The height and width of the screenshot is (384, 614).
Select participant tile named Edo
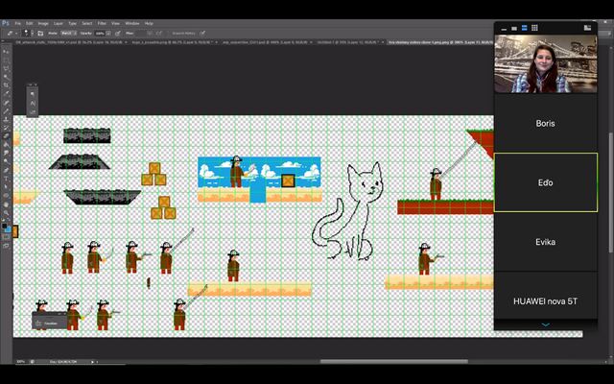545,182
